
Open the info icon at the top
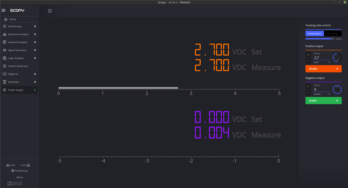(x=50, y=11)
